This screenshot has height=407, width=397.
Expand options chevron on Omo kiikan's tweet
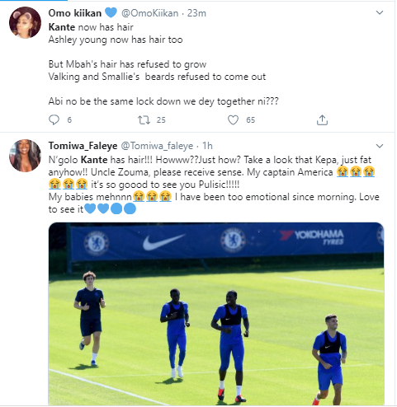tap(380, 12)
